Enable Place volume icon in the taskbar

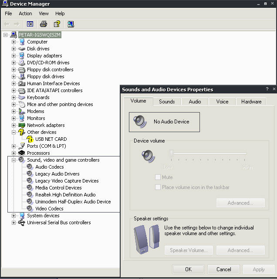pyautogui.click(x=158, y=187)
